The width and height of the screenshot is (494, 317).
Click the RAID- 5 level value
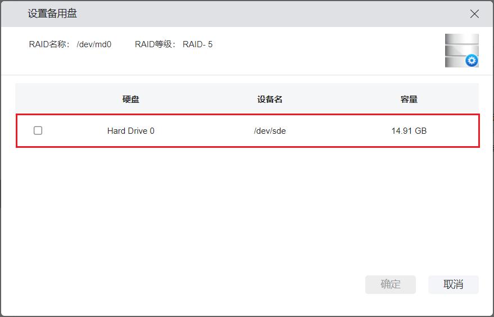(198, 44)
